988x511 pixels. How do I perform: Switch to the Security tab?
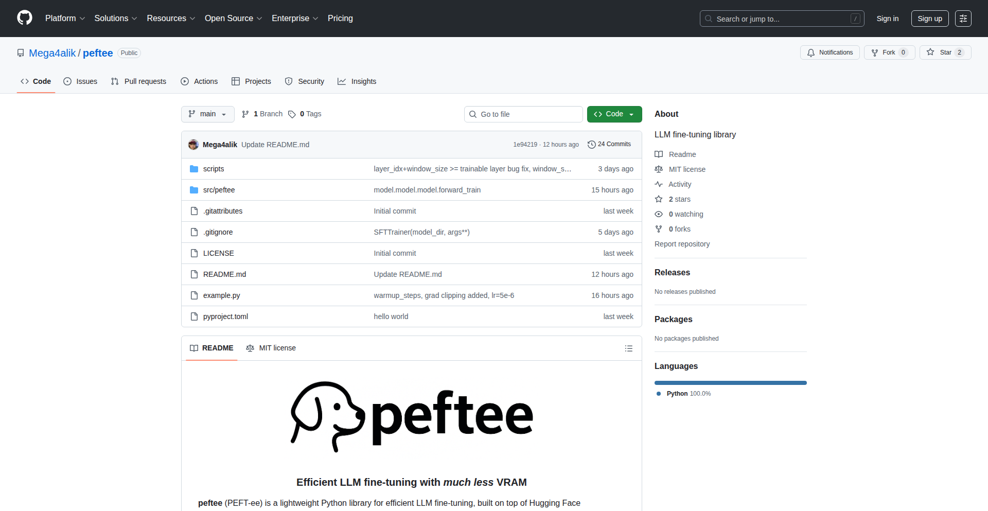[x=305, y=81]
